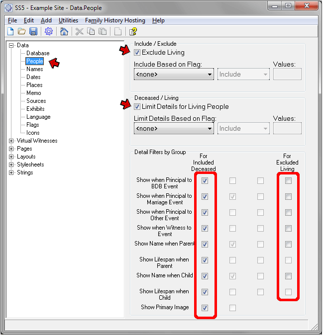Uncheck the Exclude Living checkbox
The width and height of the screenshot is (323, 335).
tap(137, 52)
